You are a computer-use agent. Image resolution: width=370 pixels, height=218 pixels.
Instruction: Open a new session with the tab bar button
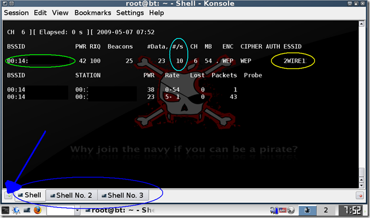point(8,196)
